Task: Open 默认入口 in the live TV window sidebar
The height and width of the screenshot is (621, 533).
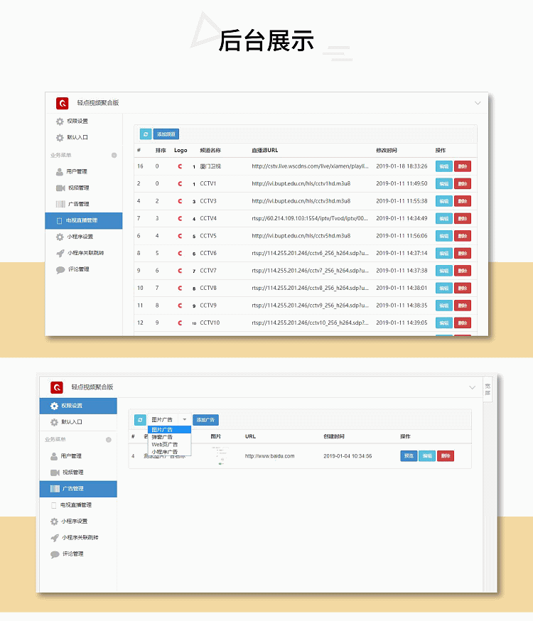Action: pos(84,137)
